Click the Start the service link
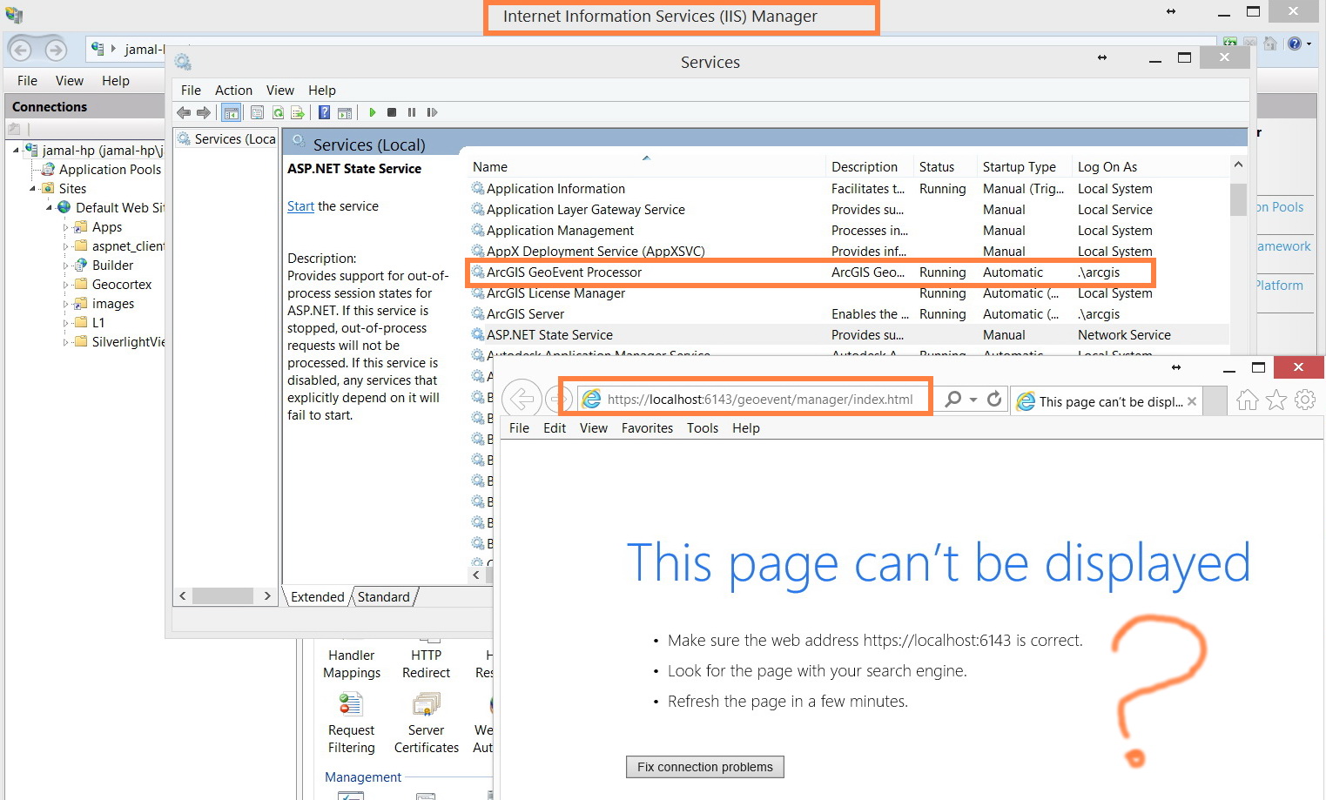This screenshot has width=1326, height=800. [300, 206]
